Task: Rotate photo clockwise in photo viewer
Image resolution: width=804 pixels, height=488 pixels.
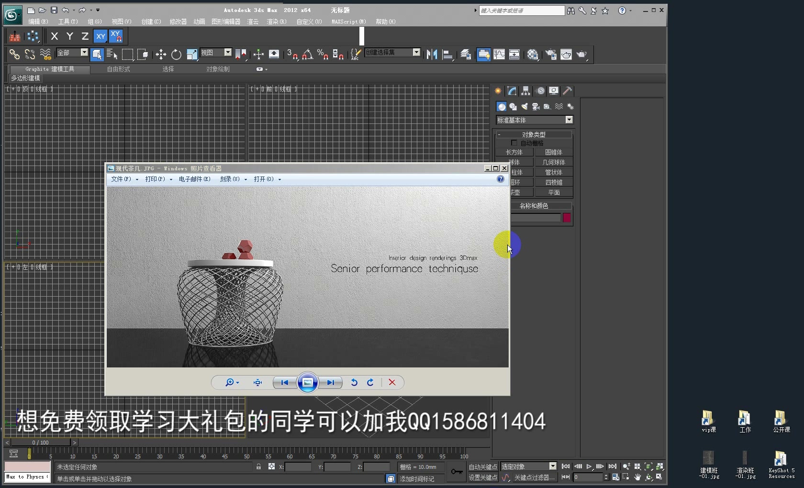Action: (370, 382)
